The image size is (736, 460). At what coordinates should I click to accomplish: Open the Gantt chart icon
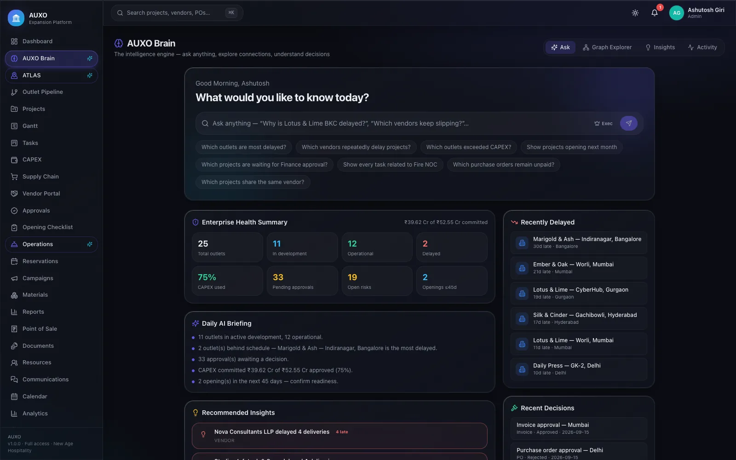point(14,126)
